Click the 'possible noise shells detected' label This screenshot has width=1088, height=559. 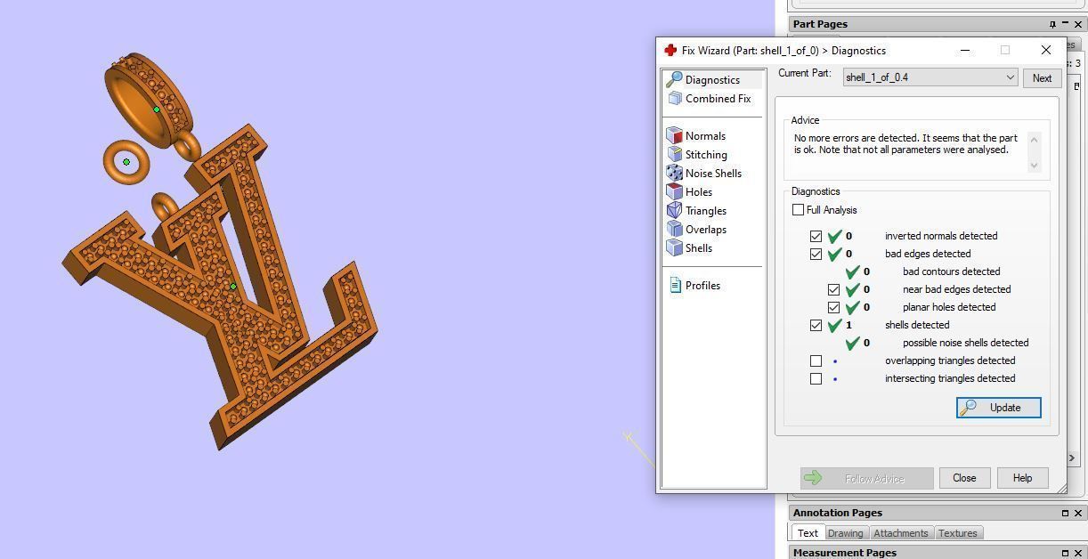click(965, 343)
